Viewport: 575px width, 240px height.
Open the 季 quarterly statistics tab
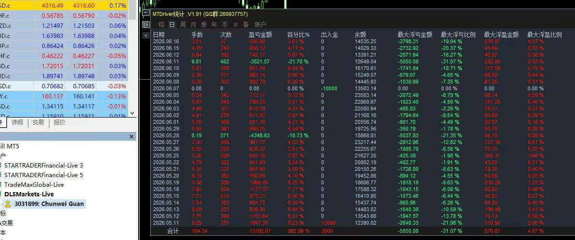[x=204, y=24]
